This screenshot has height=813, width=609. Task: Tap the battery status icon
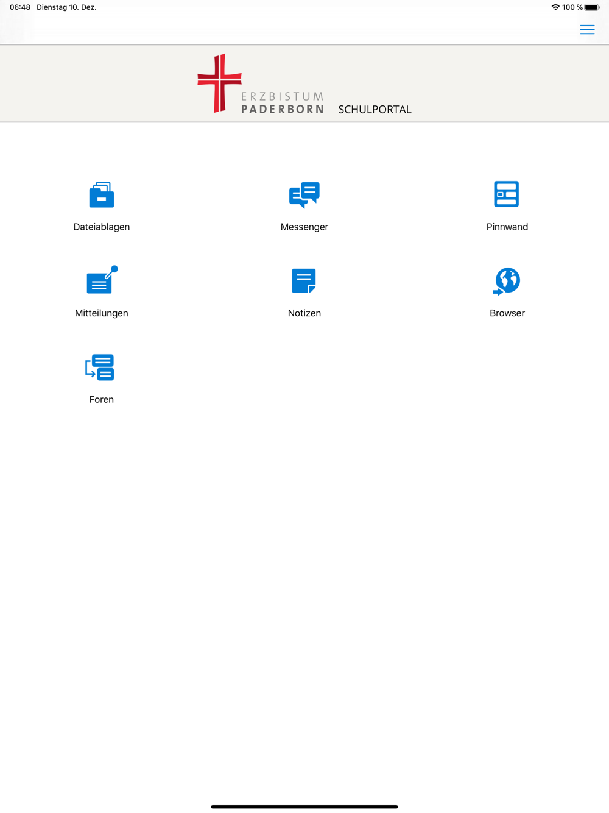(592, 7)
